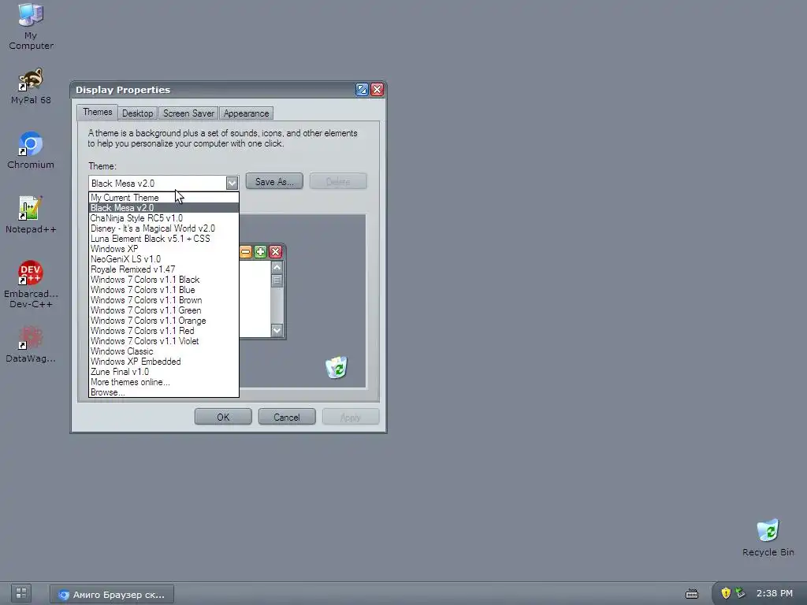Image resolution: width=807 pixels, height=605 pixels.
Task: Click the safely remove hardware tray icon
Action: [740, 593]
